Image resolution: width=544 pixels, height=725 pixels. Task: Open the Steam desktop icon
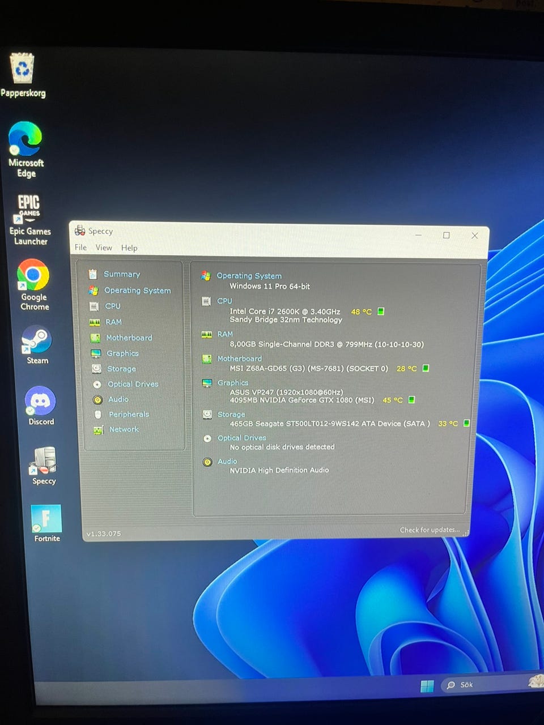point(37,341)
